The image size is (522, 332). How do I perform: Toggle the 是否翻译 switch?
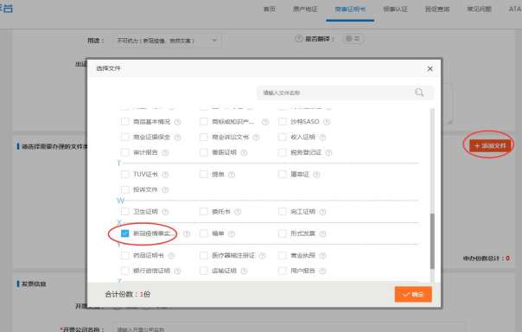pos(353,39)
